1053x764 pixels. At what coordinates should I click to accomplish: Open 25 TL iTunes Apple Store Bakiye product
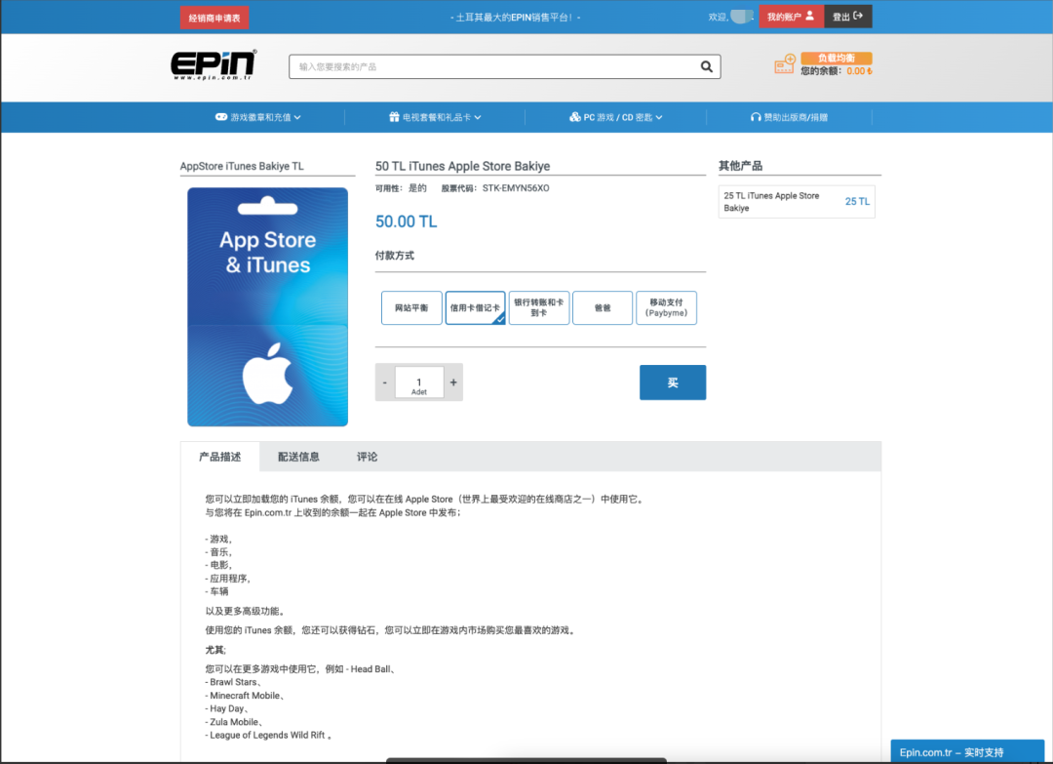point(797,202)
